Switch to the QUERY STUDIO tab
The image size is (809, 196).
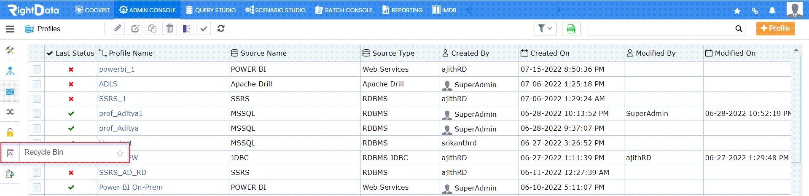point(210,10)
